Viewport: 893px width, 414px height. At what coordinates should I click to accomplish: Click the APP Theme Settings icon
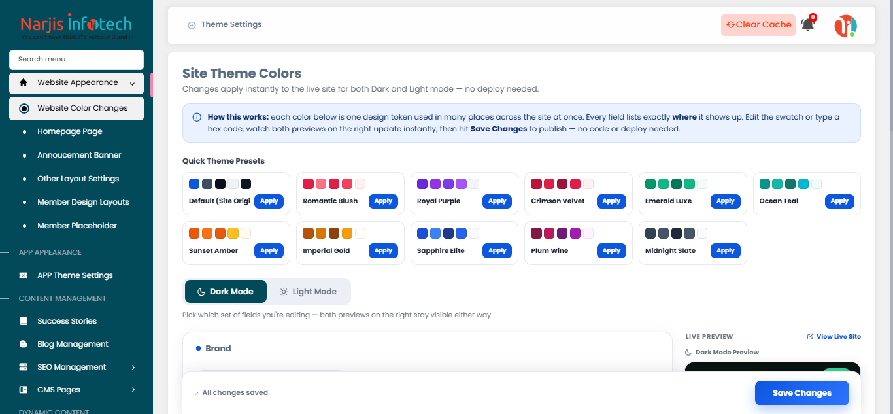point(24,275)
